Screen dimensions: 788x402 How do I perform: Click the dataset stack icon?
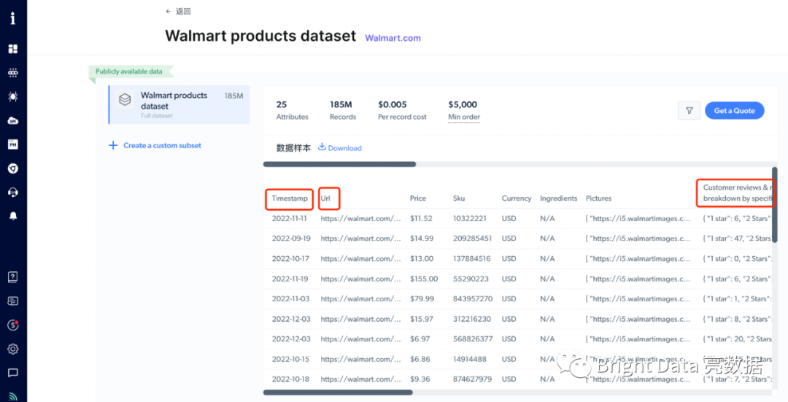coord(125,99)
